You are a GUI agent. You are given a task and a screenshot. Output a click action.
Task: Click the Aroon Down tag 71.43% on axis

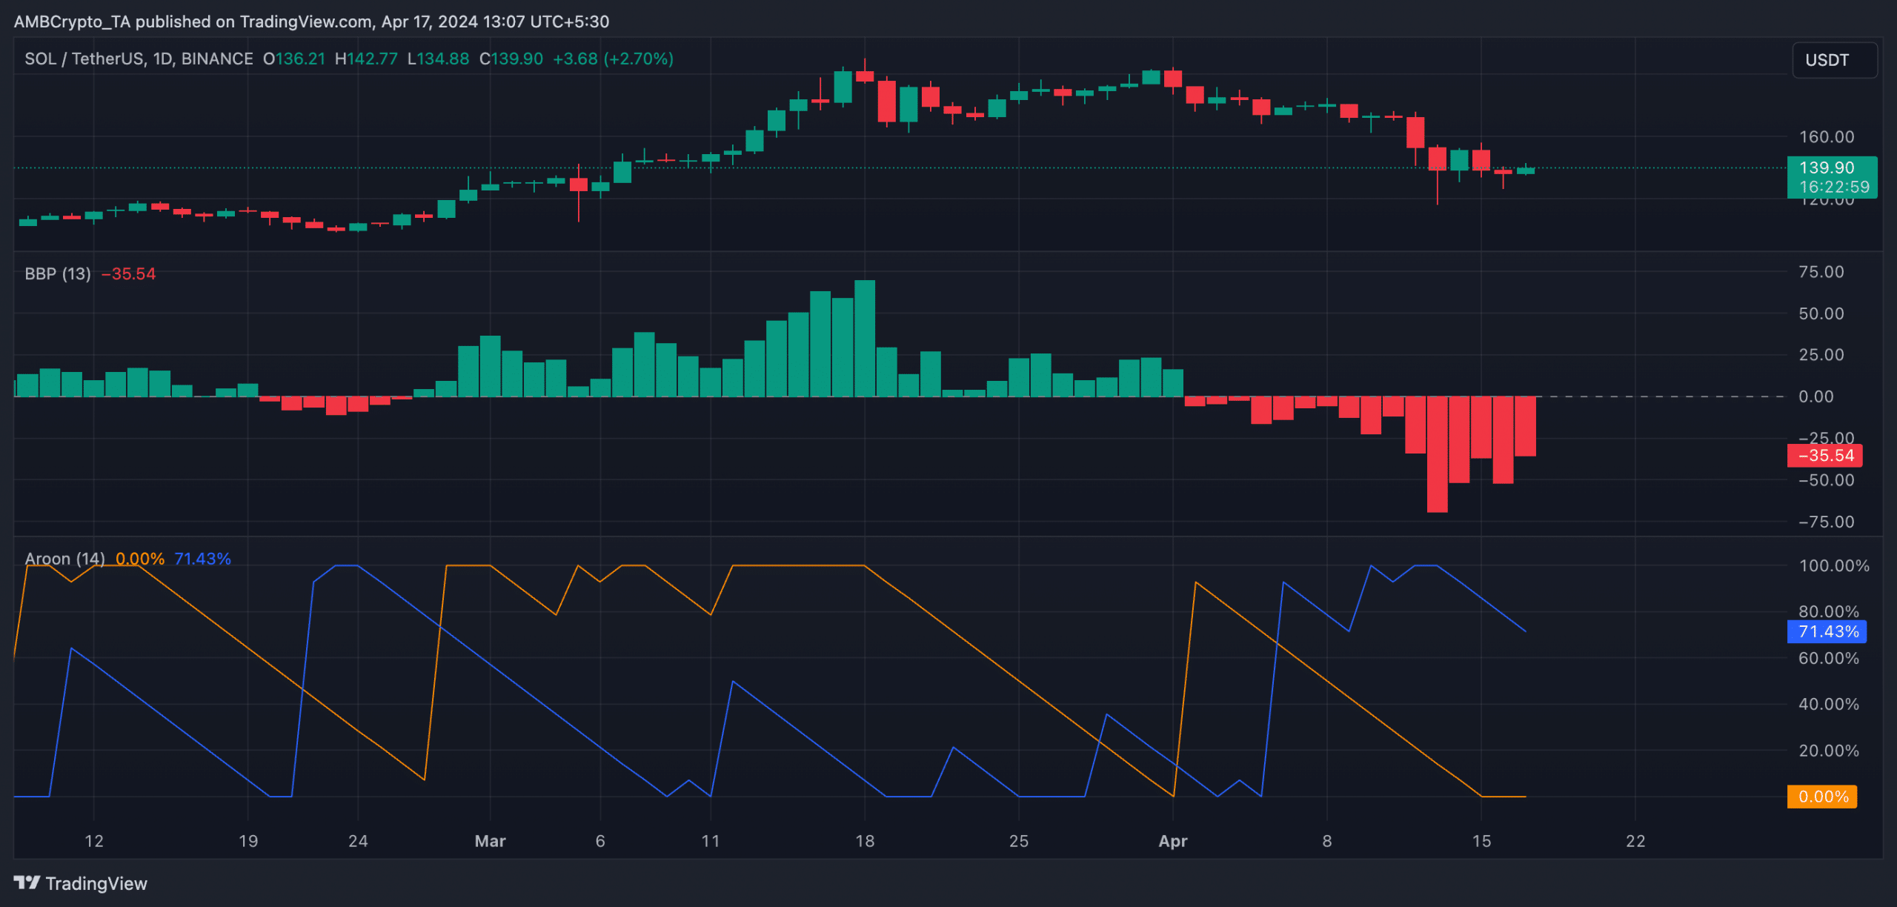[x=1827, y=631]
